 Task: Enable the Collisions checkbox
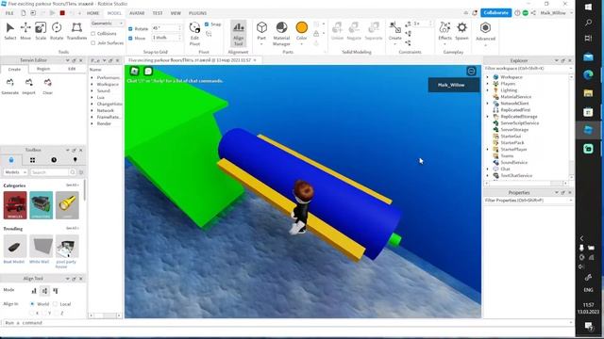(x=93, y=34)
